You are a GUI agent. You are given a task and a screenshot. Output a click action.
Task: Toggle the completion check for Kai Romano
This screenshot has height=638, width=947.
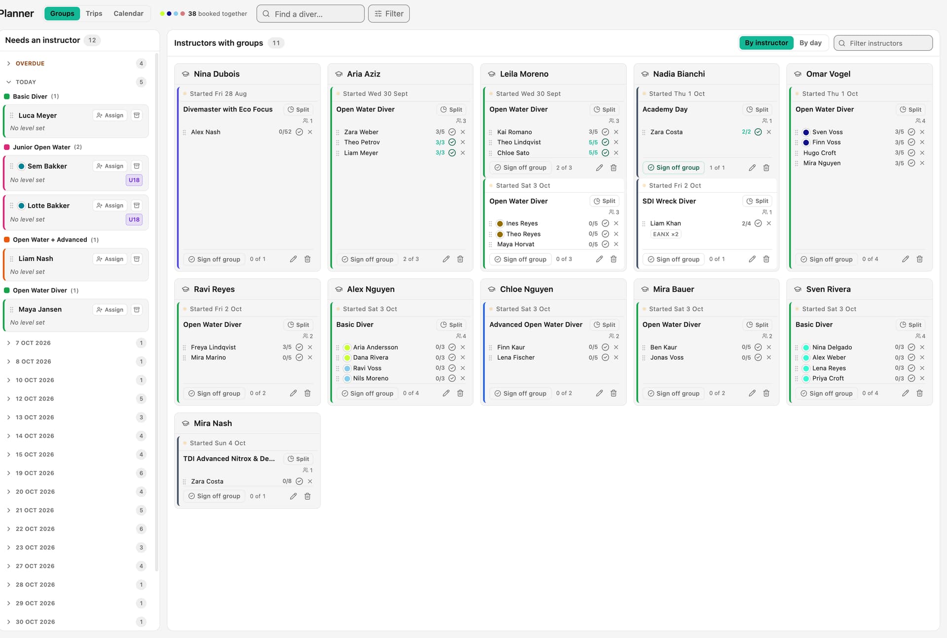(606, 132)
